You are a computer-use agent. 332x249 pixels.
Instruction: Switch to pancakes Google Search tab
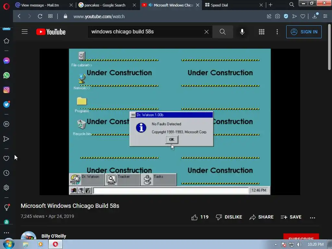pyautogui.click(x=105, y=5)
